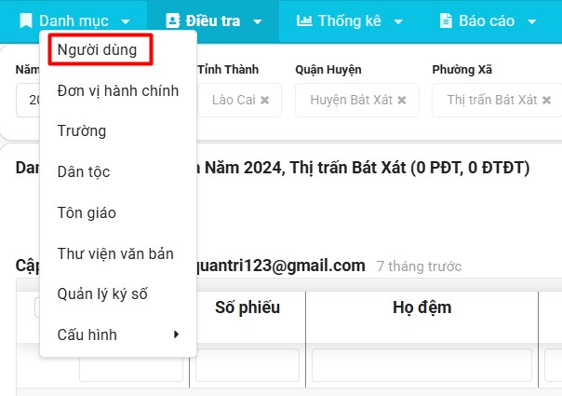Click the bookmark icon beside Danh mục
Image resolution: width=562 pixels, height=396 pixels.
click(x=26, y=20)
